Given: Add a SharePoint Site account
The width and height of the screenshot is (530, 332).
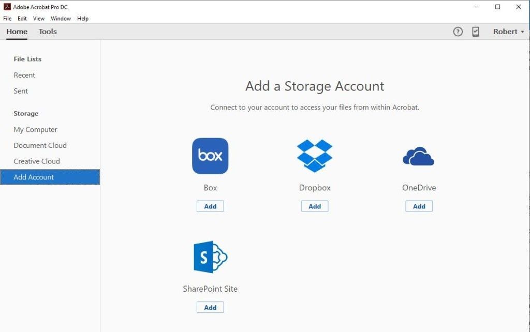Looking at the screenshot, I should pyautogui.click(x=210, y=307).
